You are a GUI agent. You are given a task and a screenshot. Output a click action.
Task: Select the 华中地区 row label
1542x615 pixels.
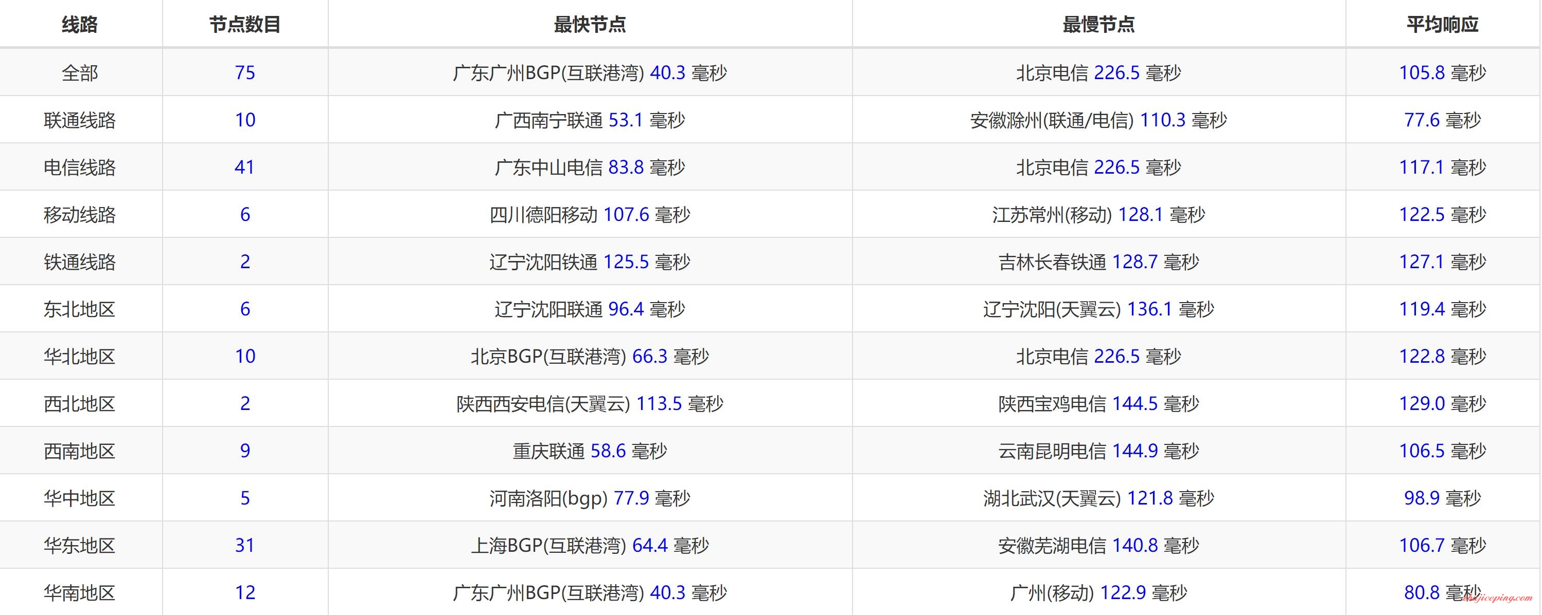tap(80, 498)
